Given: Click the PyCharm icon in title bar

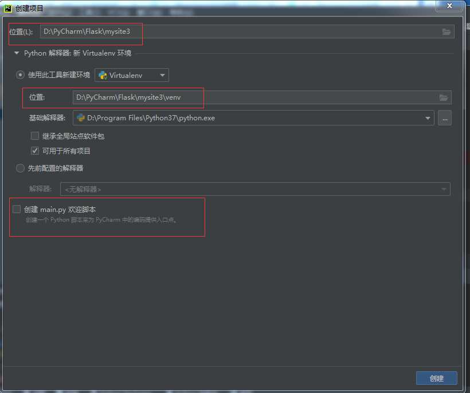Looking at the screenshot, I should (x=8, y=8).
